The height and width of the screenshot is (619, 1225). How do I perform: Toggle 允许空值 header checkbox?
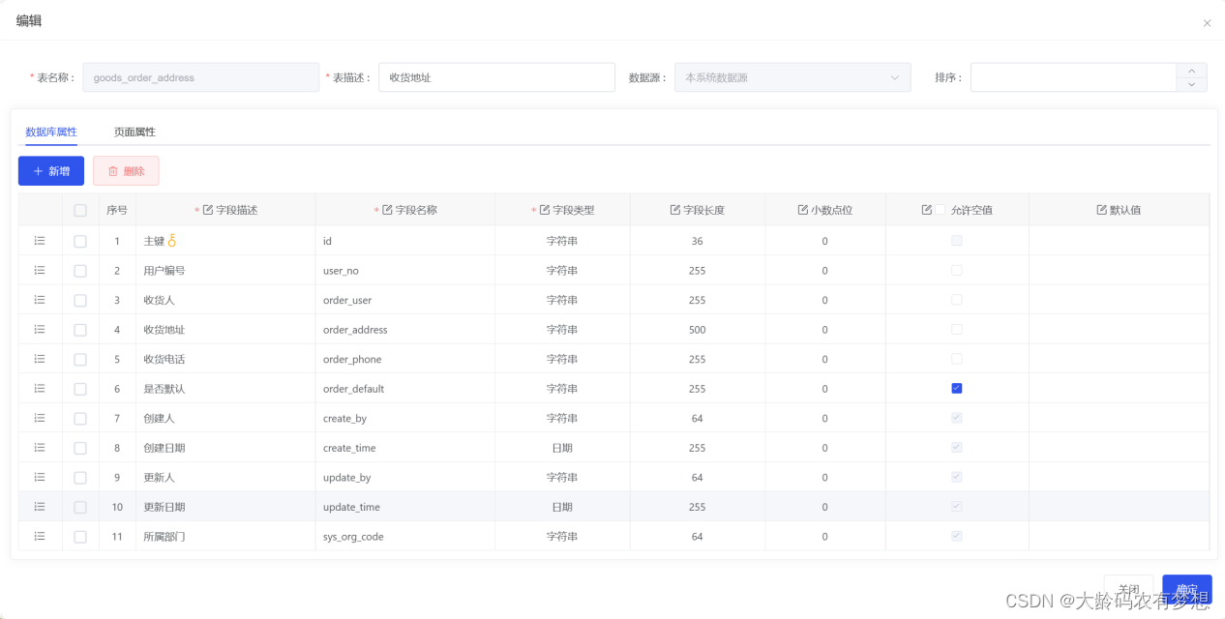(x=940, y=209)
